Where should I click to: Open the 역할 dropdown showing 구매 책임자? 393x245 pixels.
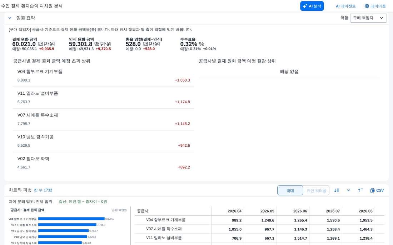coord(368,18)
